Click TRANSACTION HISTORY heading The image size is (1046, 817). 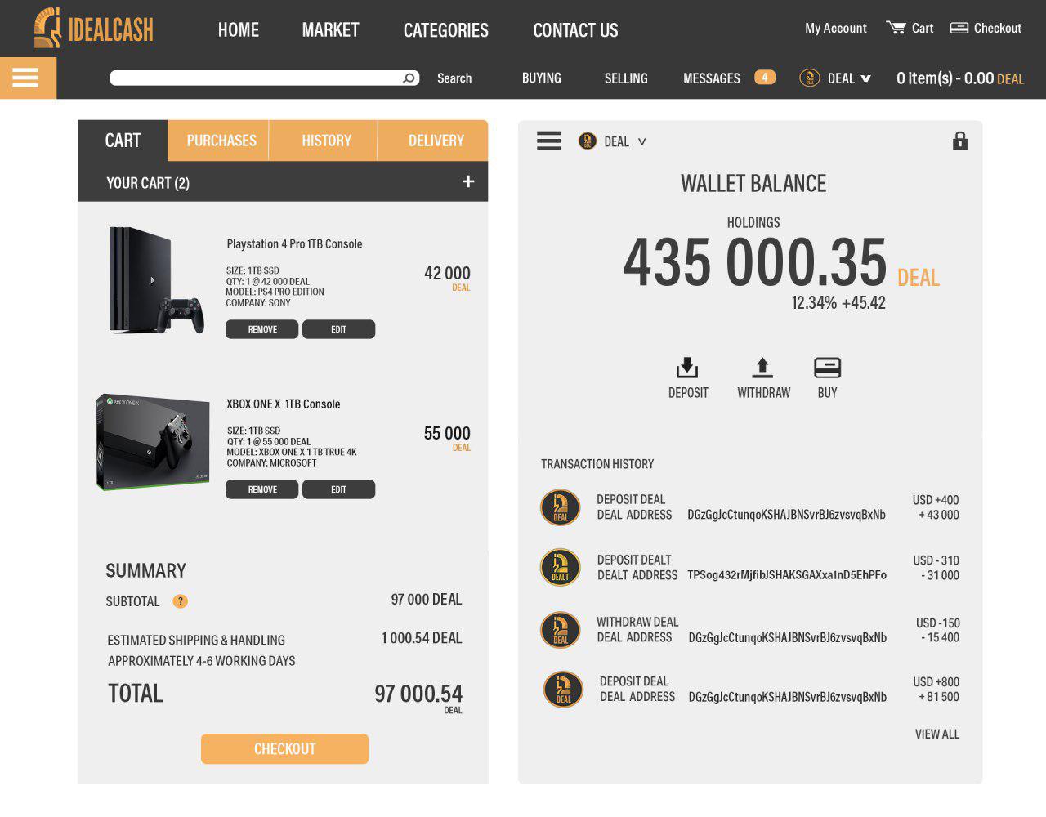(597, 464)
